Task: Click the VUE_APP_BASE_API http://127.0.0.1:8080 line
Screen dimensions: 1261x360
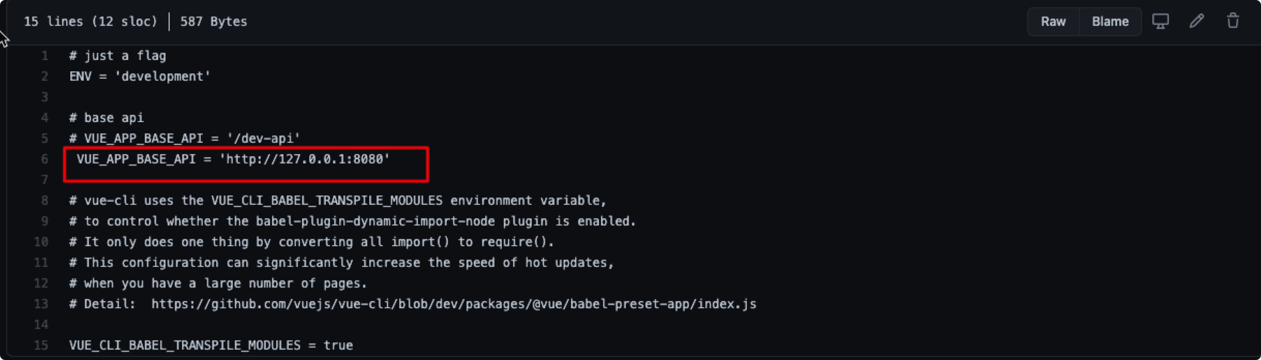Action: point(233,159)
